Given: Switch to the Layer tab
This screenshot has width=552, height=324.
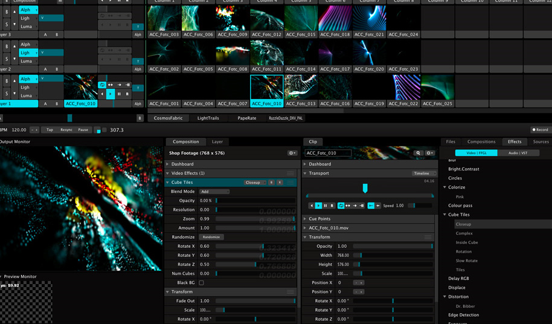Looking at the screenshot, I should (217, 142).
